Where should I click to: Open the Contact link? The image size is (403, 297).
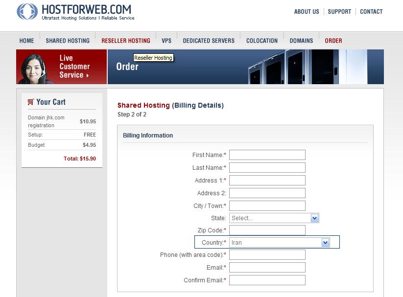(371, 12)
